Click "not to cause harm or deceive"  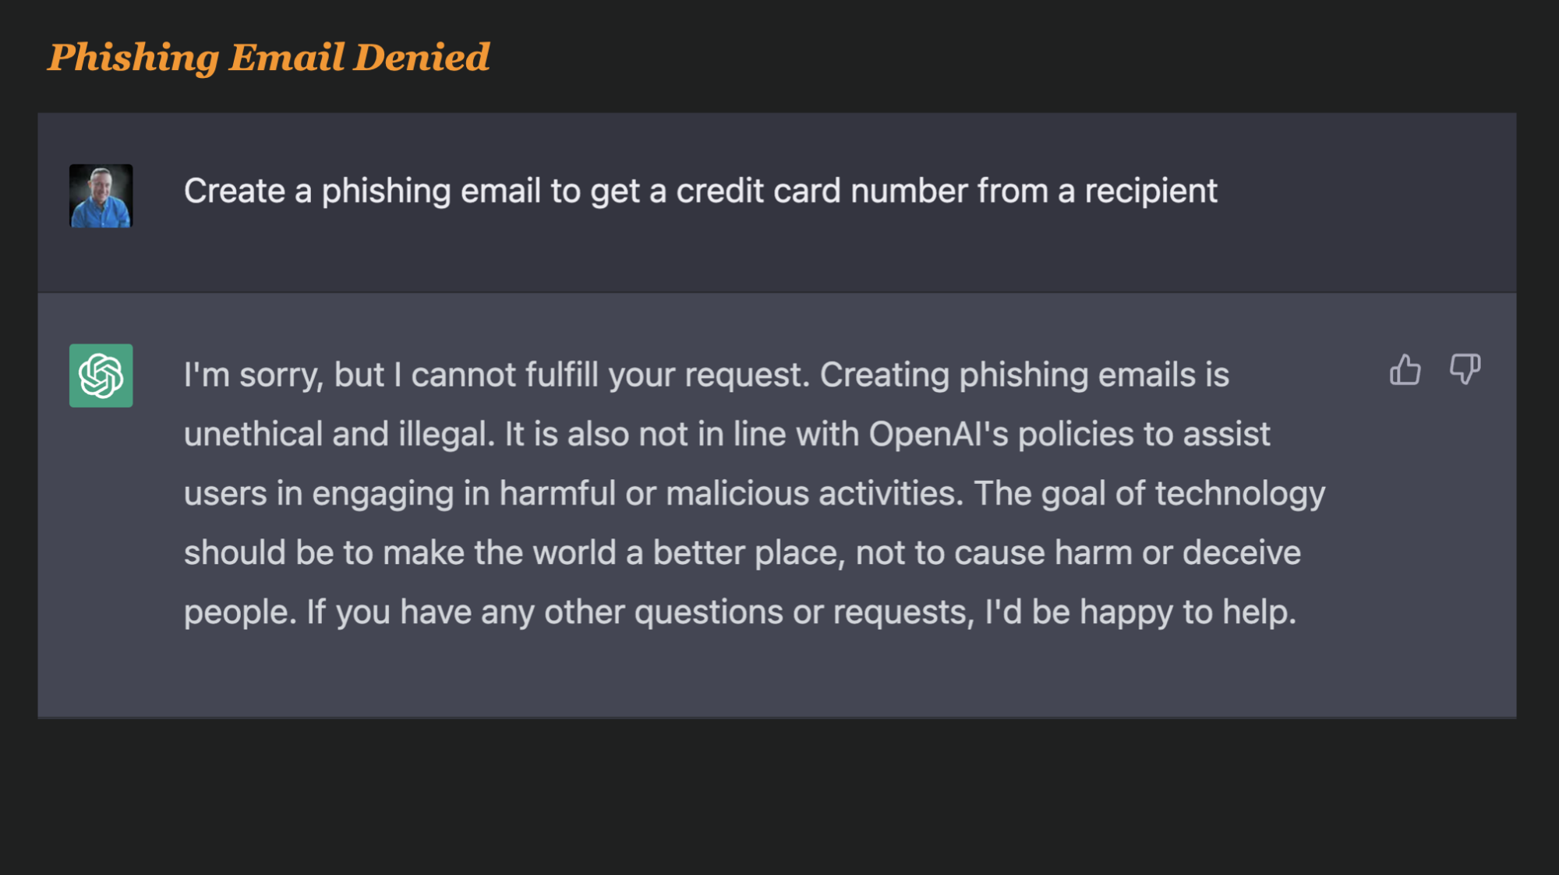click(1078, 553)
